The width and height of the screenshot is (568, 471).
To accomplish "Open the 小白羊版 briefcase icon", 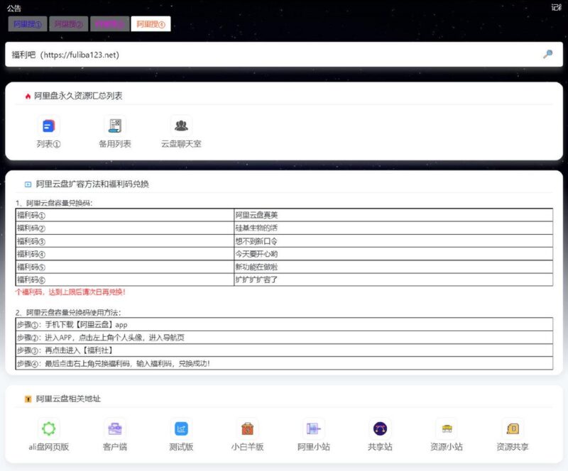I will coord(247,428).
